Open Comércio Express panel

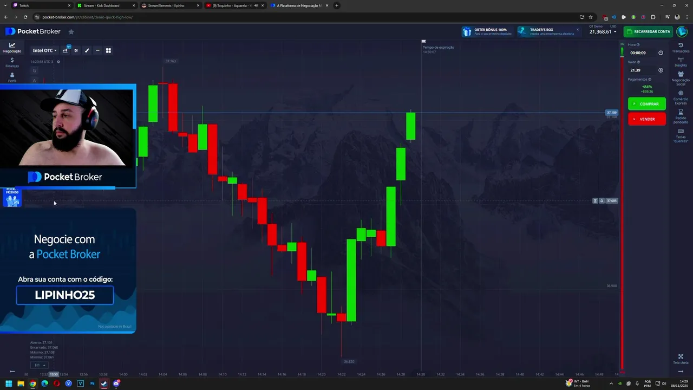[x=681, y=97]
